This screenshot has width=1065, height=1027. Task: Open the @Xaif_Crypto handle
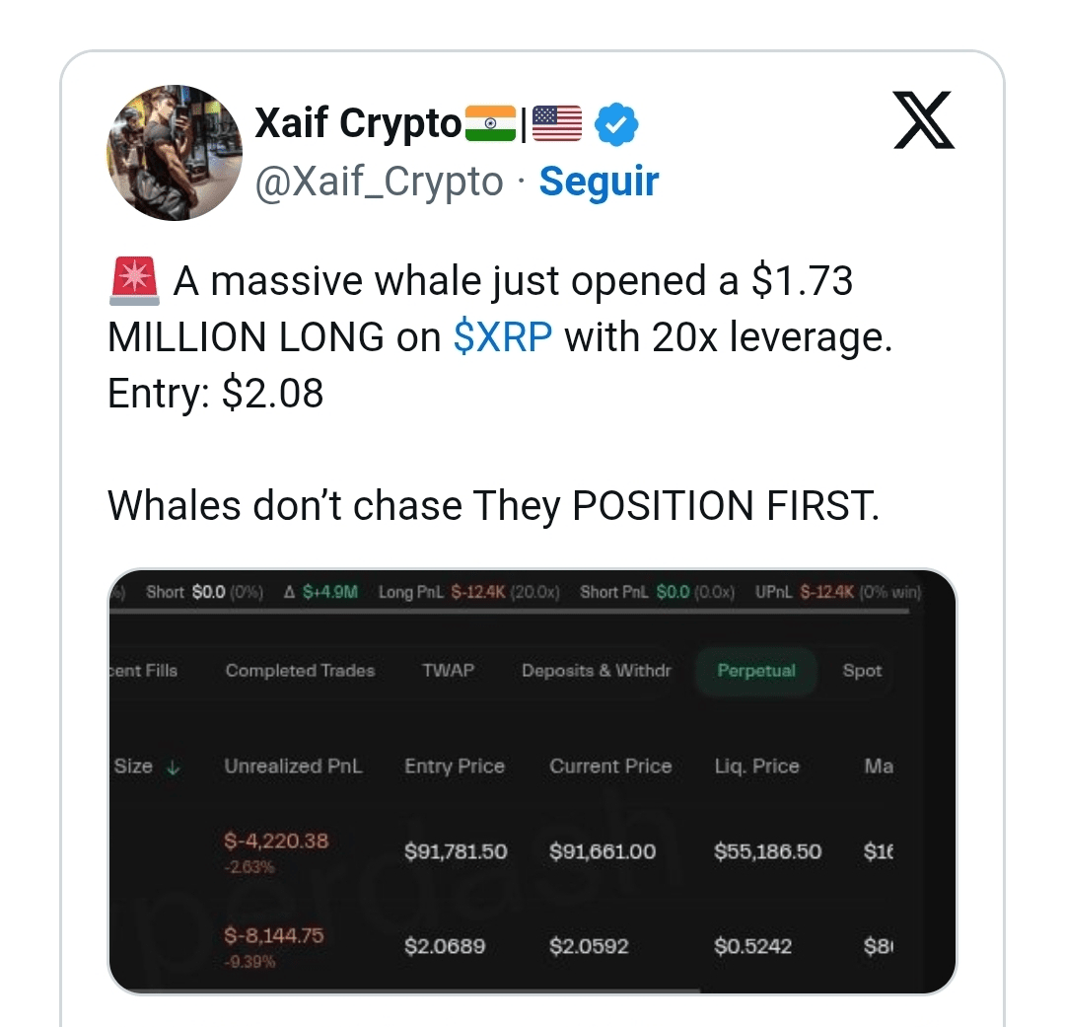click(x=379, y=182)
